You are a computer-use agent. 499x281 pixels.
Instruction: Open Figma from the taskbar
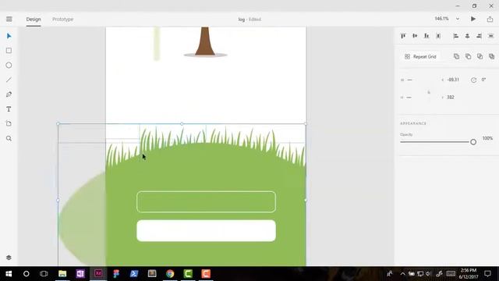[116, 274]
